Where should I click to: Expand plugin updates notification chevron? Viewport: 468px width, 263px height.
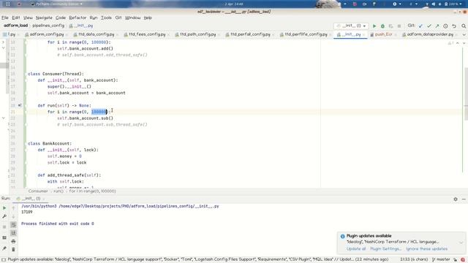point(461,242)
